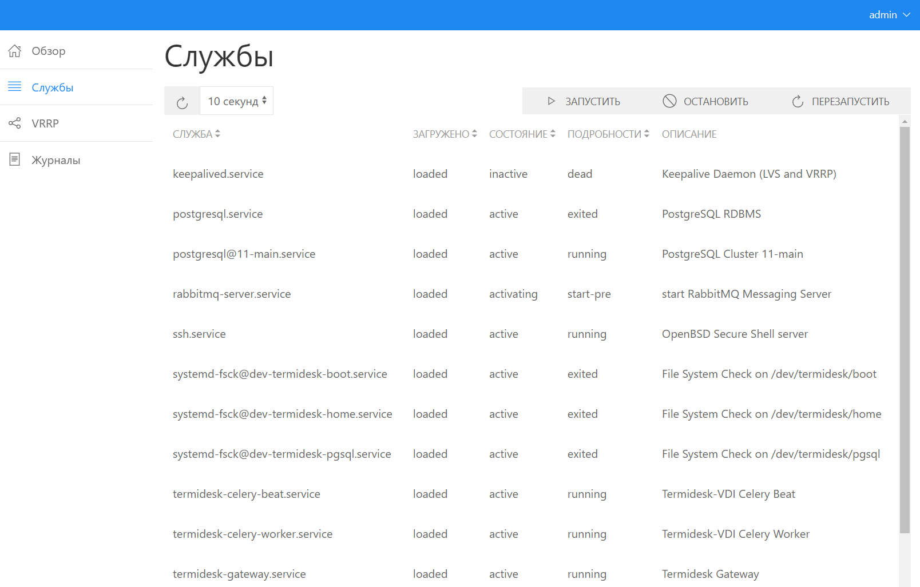
Task: Select the keepalived.service row
Action: pyautogui.click(x=218, y=174)
